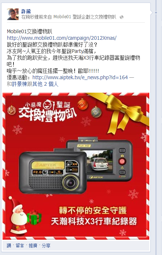The width and height of the screenshot is (162, 255).
Task: Click the red record button on dashcam
Action: click(122, 161)
